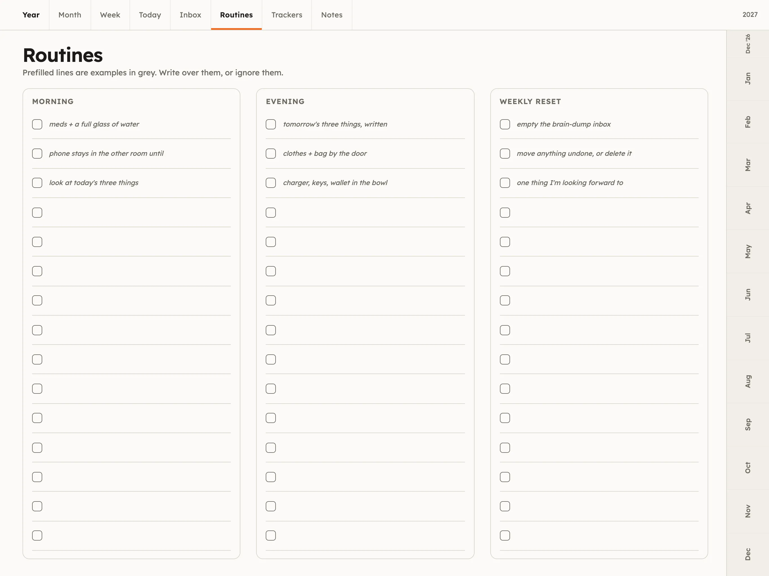Check 'one thing I'm looking forward to'
769x576 pixels.
505,183
